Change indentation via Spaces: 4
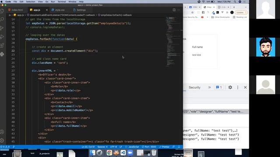Image resolution: width=280 pixels, height=157 pixels. coord(102,147)
